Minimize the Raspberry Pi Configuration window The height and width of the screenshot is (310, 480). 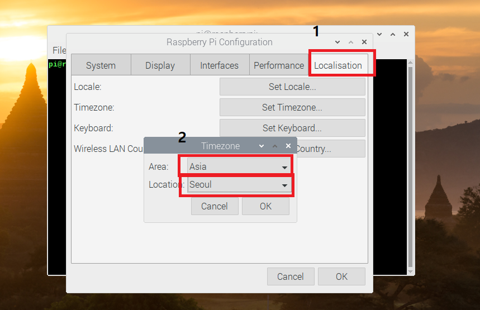[x=338, y=42]
